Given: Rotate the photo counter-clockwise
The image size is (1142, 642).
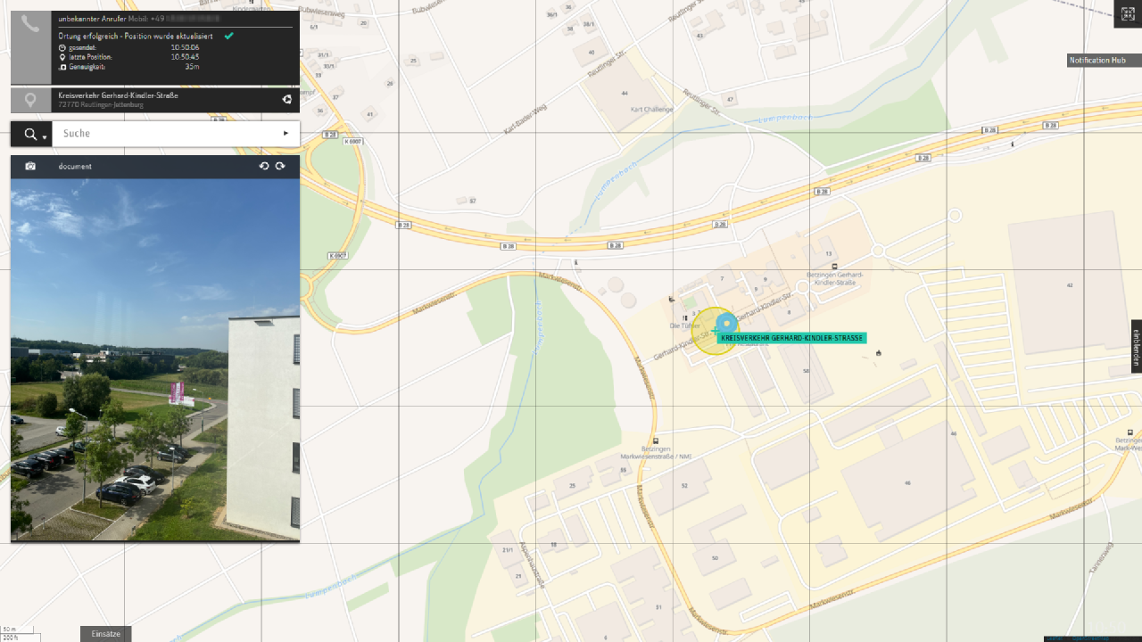Looking at the screenshot, I should pos(264,167).
